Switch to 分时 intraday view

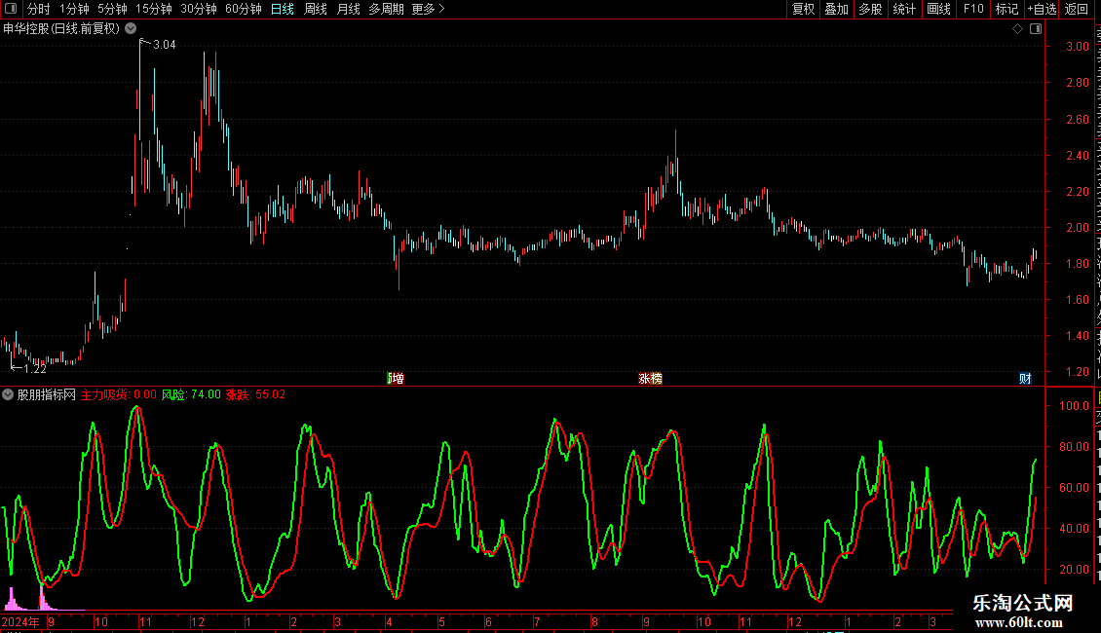(39, 9)
